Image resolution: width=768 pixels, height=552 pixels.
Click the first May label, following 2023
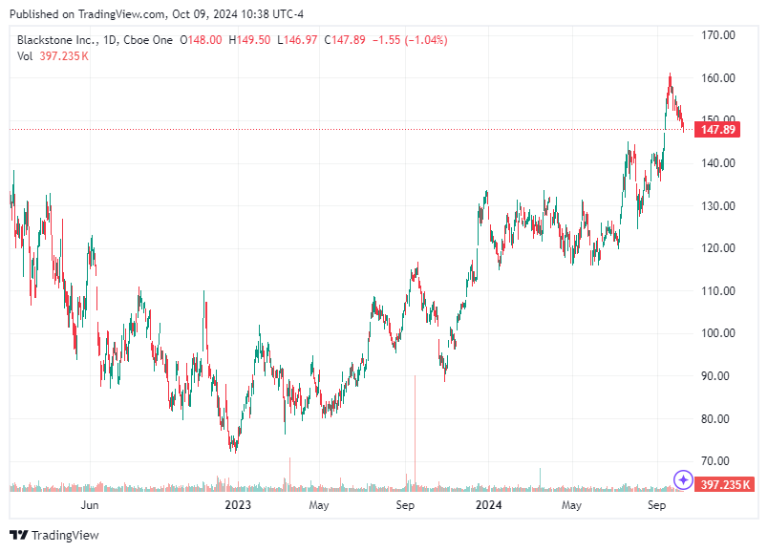319,505
